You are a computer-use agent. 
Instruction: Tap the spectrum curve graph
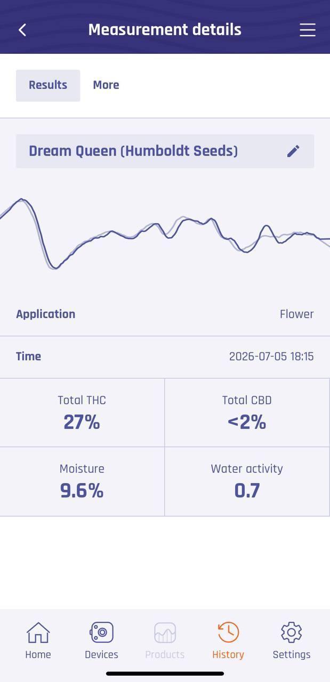165,233
